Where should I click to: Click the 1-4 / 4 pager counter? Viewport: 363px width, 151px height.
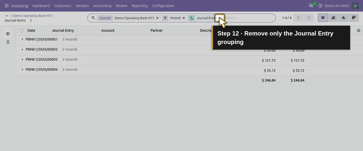click(287, 18)
